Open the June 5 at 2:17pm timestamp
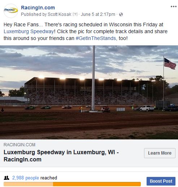Viewport: 178px width, 187px height. point(98,14)
